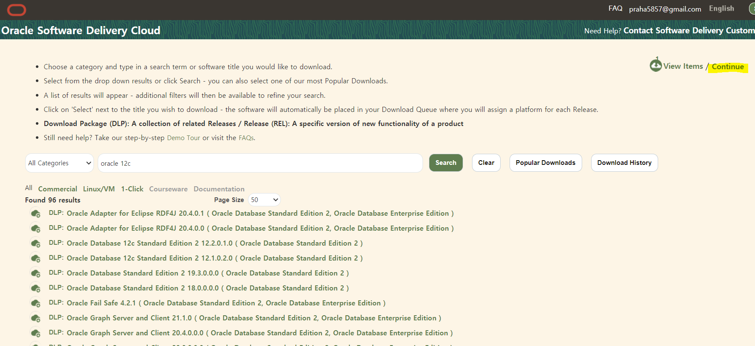Click the Page Size label

(x=229, y=200)
